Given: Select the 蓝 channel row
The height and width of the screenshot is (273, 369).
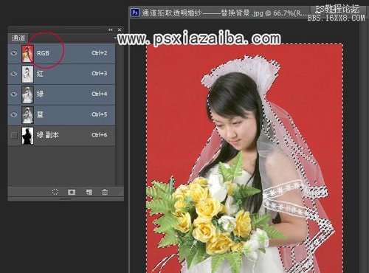Looking at the screenshot, I should pos(61,115).
